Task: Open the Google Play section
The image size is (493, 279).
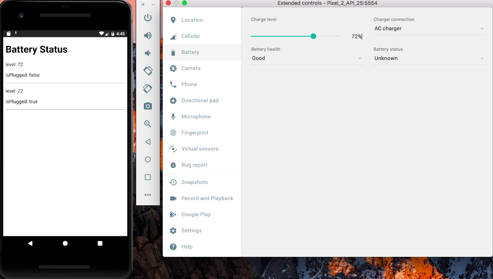Action: pyautogui.click(x=202, y=215)
